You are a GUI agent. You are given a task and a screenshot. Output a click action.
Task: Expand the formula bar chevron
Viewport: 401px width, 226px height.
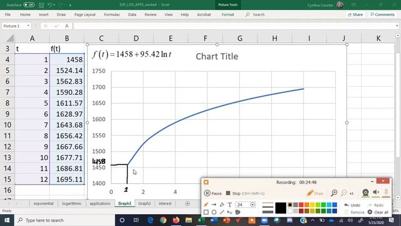(x=397, y=26)
